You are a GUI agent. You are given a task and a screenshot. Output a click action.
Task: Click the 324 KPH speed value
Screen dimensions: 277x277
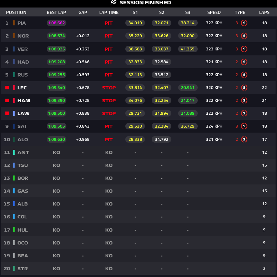(x=214, y=126)
